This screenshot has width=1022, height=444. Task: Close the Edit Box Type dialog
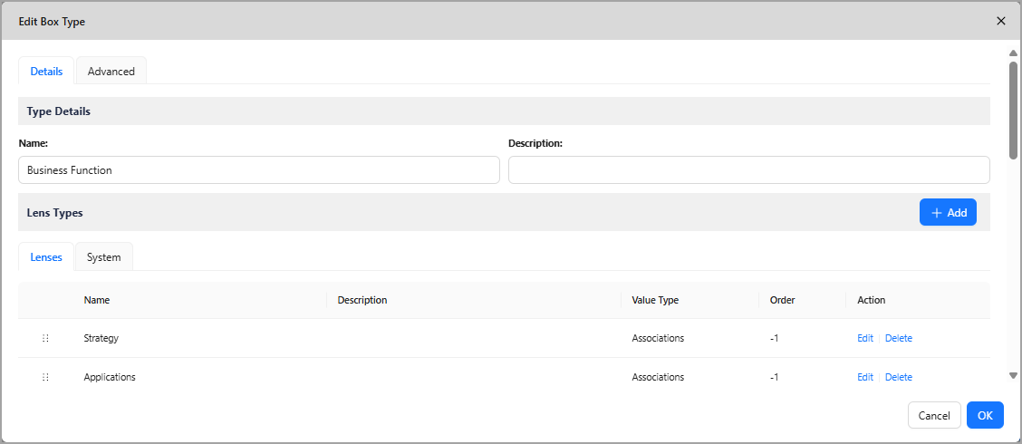tap(1001, 21)
